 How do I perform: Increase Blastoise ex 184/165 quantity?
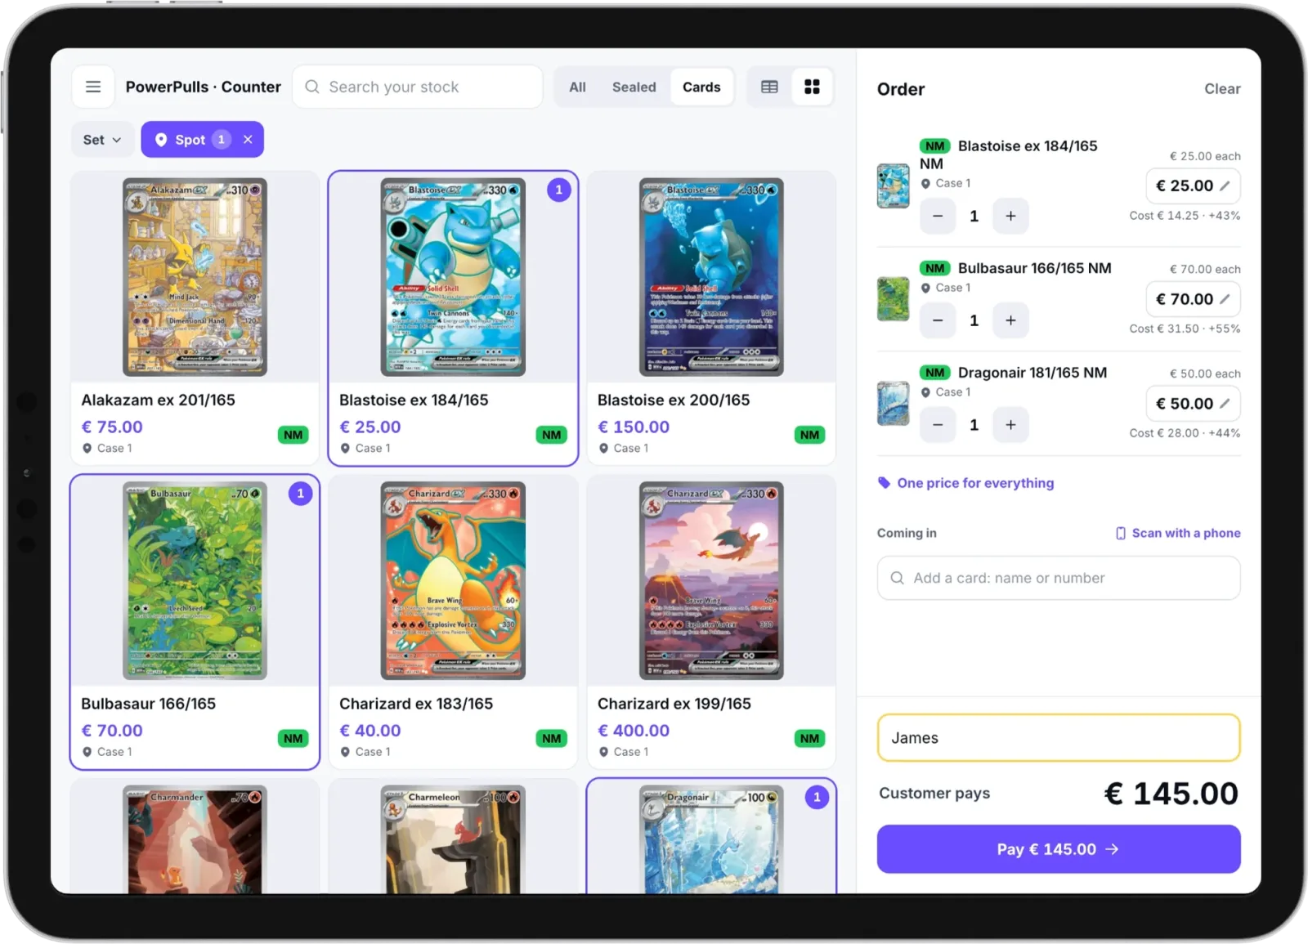coord(1010,216)
